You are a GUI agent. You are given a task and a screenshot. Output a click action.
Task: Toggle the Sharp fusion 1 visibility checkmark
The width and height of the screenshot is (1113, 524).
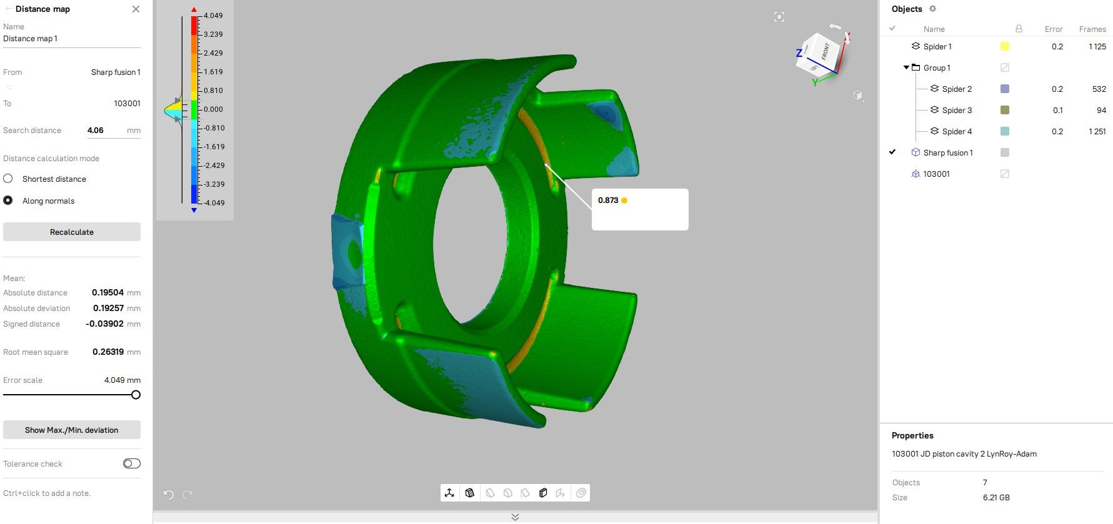[x=892, y=152]
